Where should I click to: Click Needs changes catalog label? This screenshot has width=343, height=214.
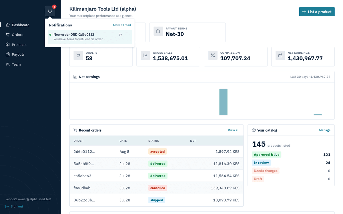(266, 171)
